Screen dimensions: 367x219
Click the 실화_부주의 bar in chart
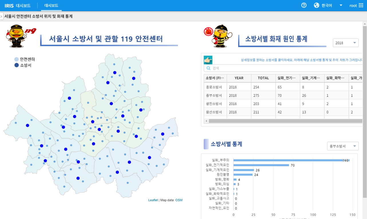(291, 160)
